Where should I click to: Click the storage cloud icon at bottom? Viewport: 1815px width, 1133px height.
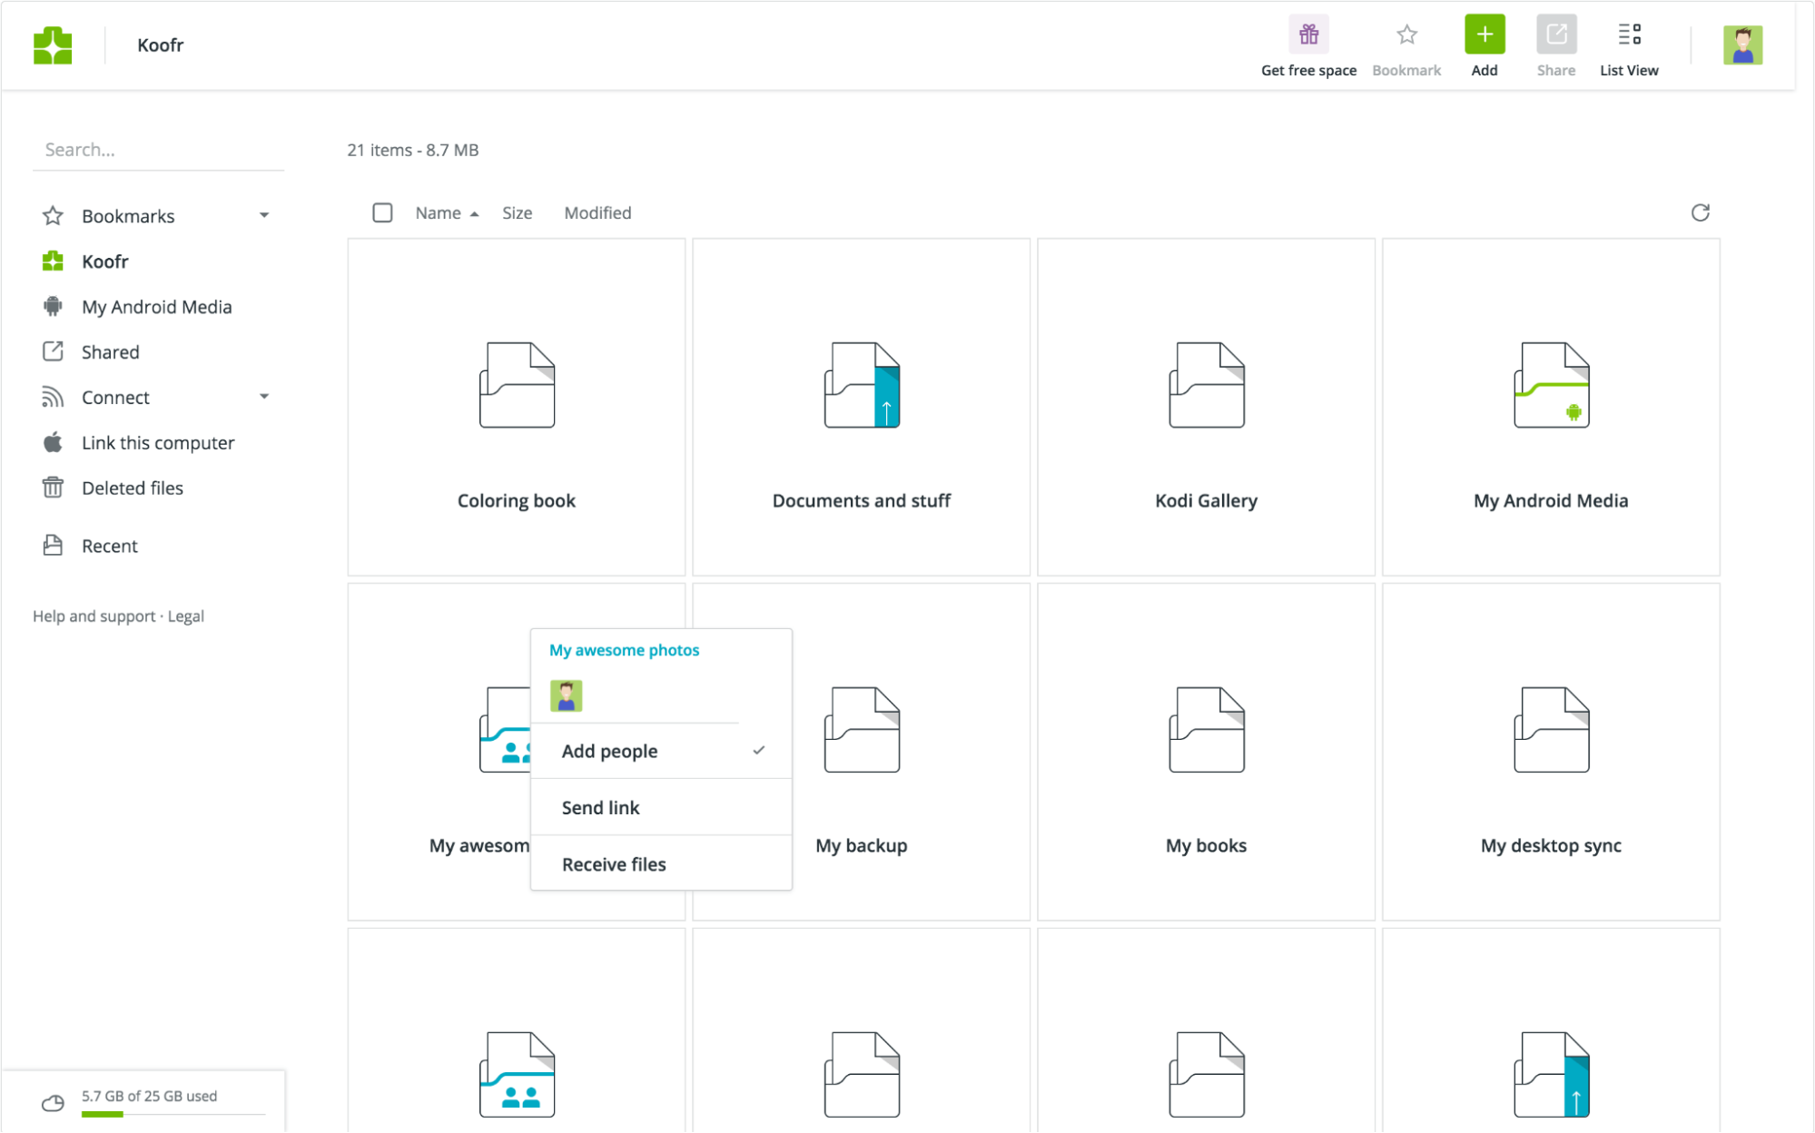[54, 1102]
